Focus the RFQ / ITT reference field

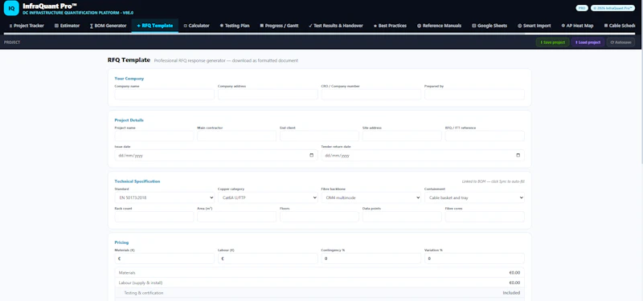(x=485, y=136)
